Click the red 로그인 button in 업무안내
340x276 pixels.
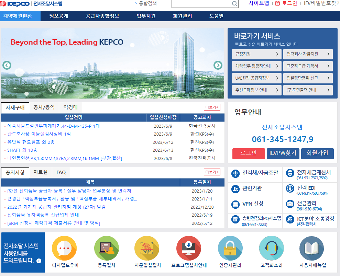[249, 154]
